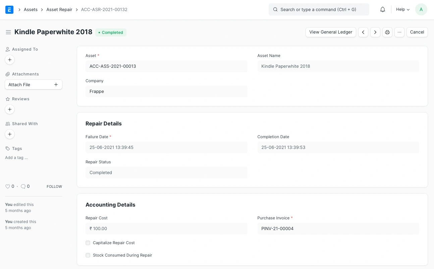434x269 pixels.
Task: Navigate to Asset Repair breadcrumb
Action: (x=59, y=9)
